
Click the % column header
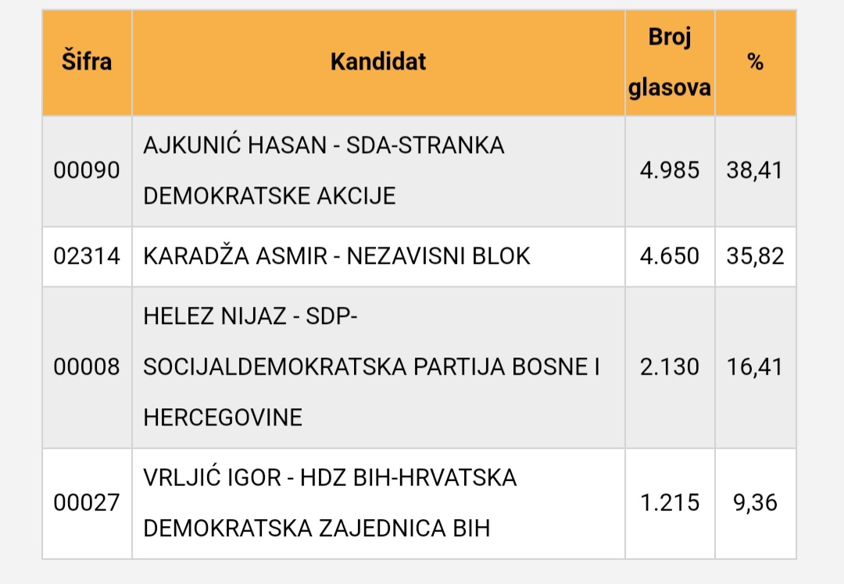coord(755,62)
